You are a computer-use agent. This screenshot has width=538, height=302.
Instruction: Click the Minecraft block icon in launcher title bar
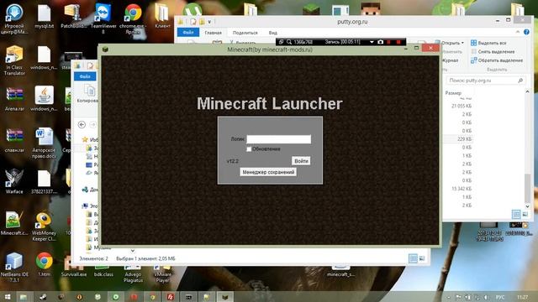point(105,49)
